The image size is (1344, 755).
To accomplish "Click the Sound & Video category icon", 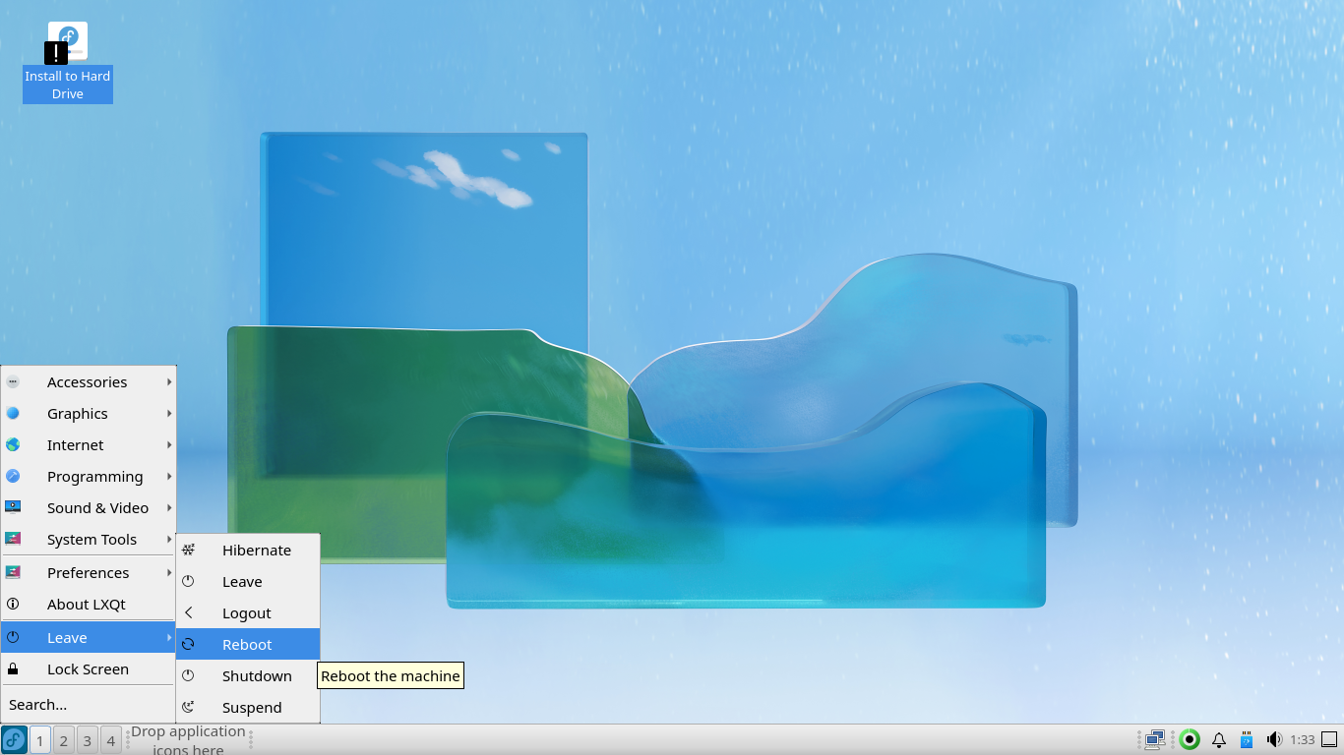I will [13, 507].
